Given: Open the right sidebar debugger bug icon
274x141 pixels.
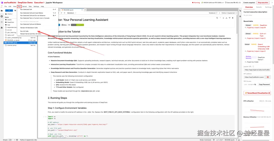Looking at the screenshot, I should click(240, 16).
